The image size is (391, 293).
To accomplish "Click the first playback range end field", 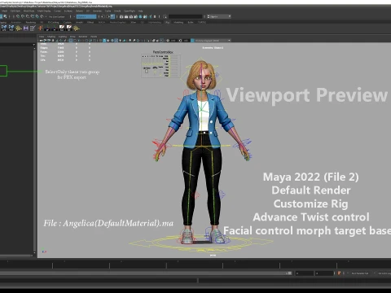I will pyautogui.click(x=305, y=273).
